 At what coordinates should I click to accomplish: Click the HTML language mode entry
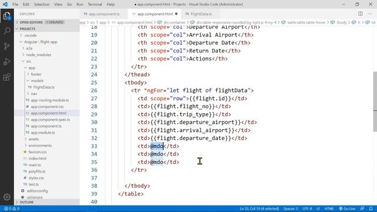tap(329, 208)
